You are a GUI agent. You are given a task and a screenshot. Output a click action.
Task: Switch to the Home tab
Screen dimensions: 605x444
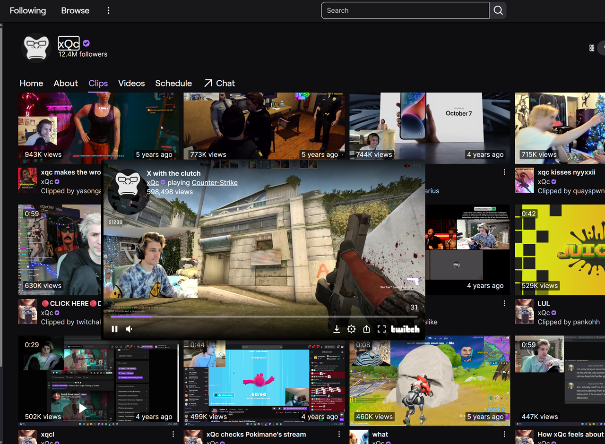(x=31, y=83)
